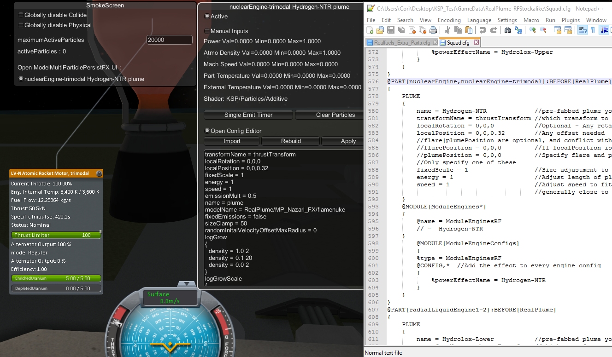This screenshot has width=612, height=357.
Task: Toggle word wrap in Notepad++ toolbar
Action: [x=582, y=30]
